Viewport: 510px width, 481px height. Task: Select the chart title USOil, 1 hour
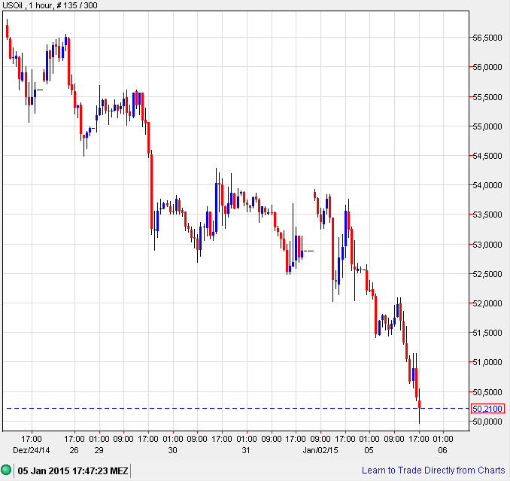click(x=26, y=5)
